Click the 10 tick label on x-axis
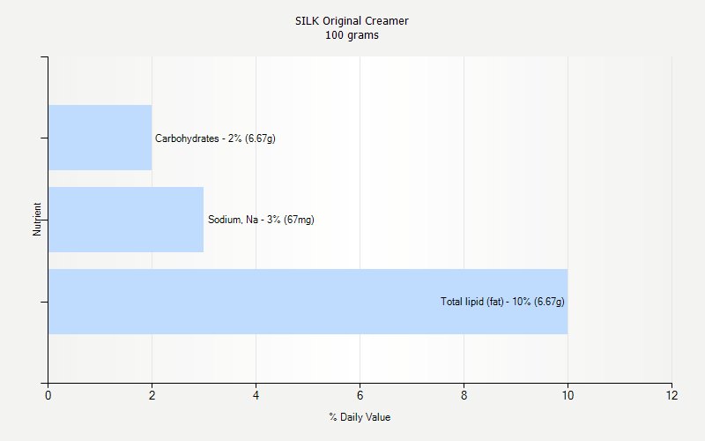Screen dimensions: 705x441 pos(568,396)
